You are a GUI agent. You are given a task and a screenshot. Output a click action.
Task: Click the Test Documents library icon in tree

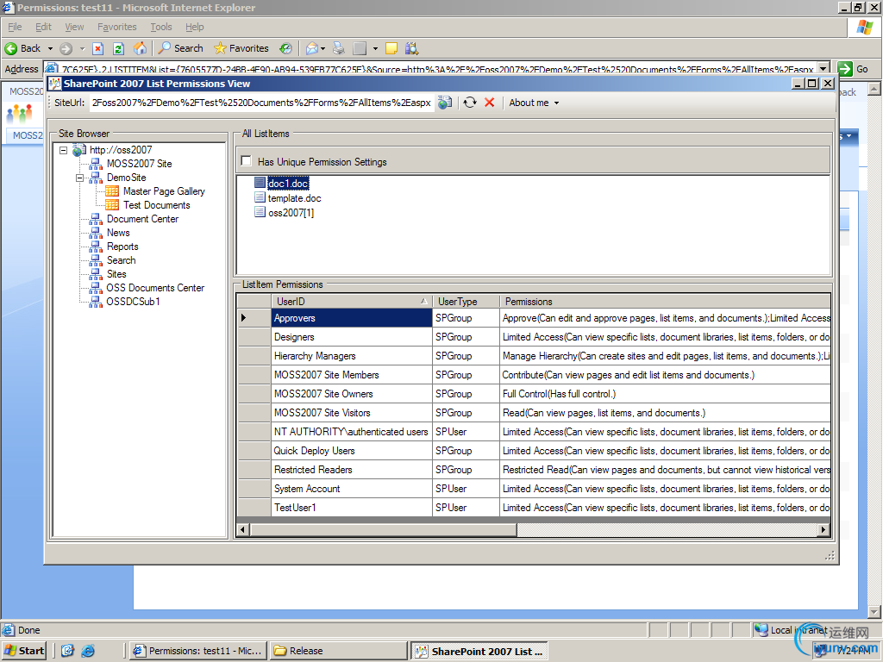point(112,205)
